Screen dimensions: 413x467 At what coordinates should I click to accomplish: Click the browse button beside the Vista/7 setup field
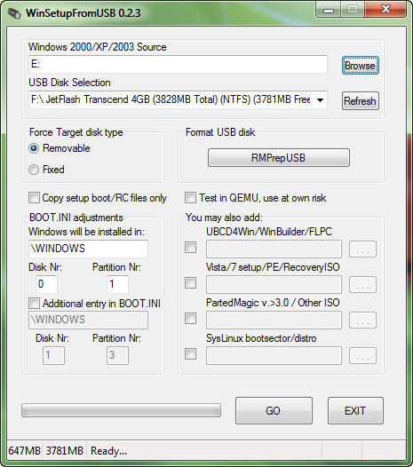(362, 284)
